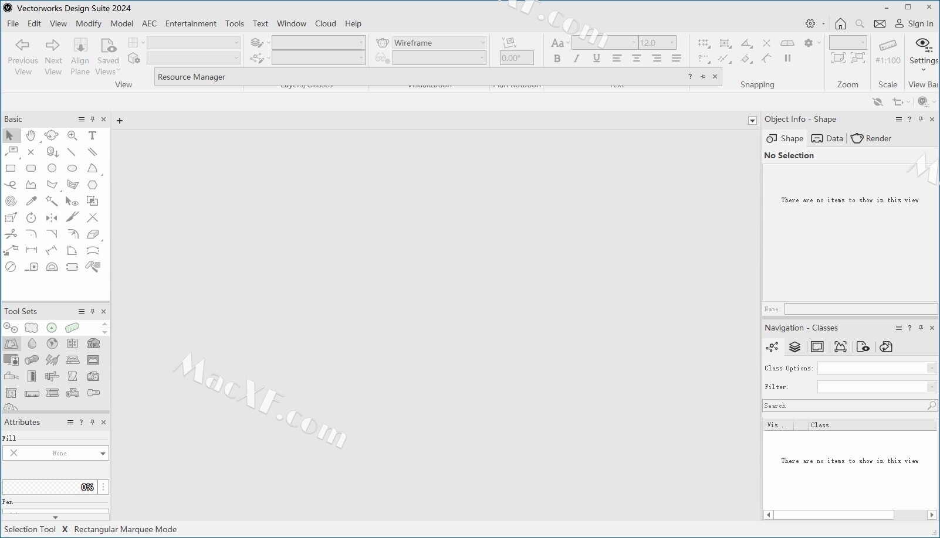Select the Double Line tool

click(93, 152)
